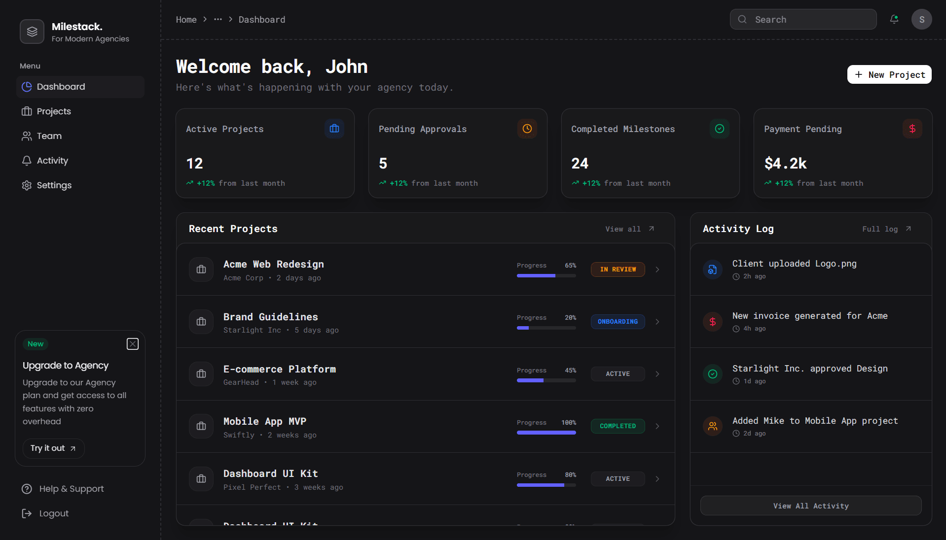Open the Team menu item

80,136
